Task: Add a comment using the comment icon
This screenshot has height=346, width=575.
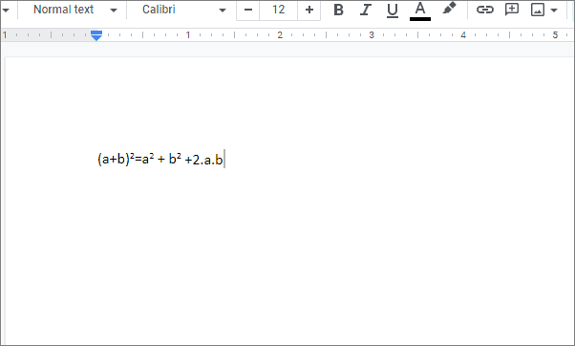Action: click(512, 10)
